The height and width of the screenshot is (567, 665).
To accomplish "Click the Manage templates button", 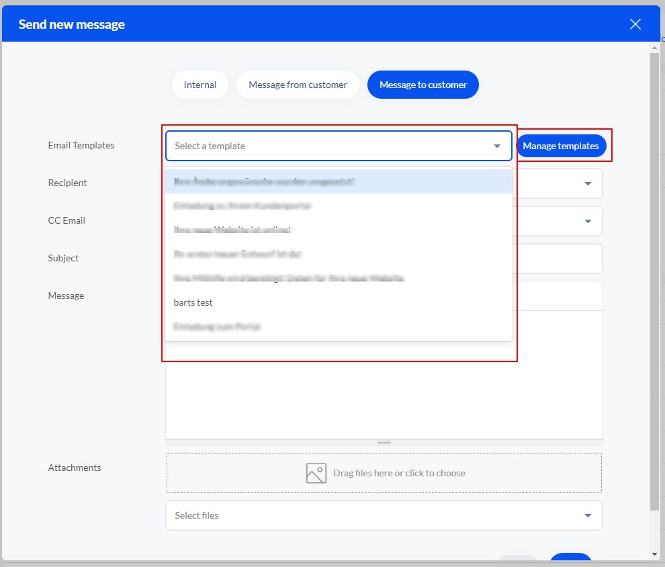I will (x=561, y=146).
